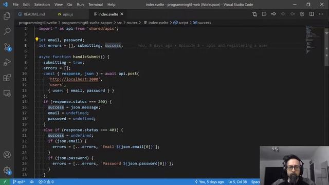Open the editor More Actions ellipsis
The image size is (329, 185).
point(321,14)
